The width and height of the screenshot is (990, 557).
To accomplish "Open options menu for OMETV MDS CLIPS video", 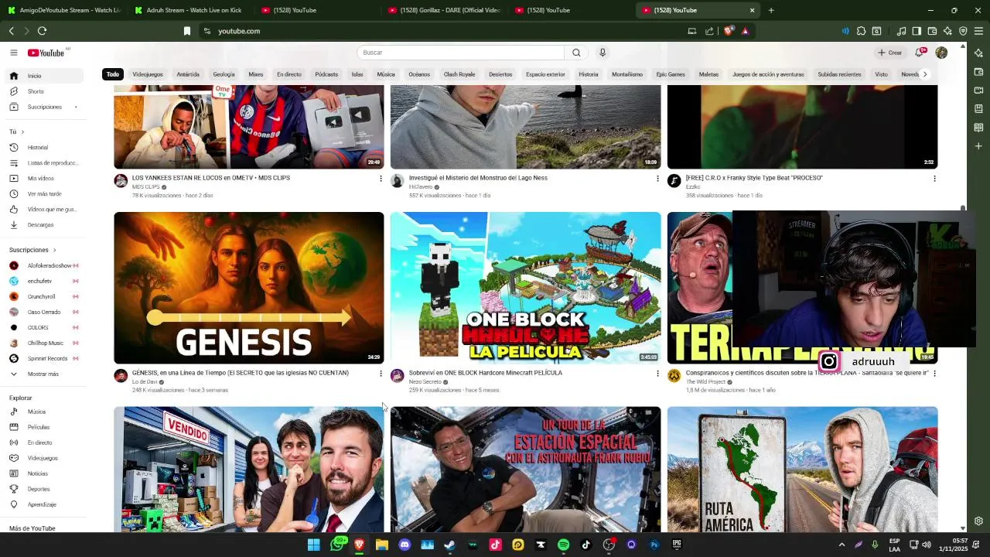I will tap(380, 178).
